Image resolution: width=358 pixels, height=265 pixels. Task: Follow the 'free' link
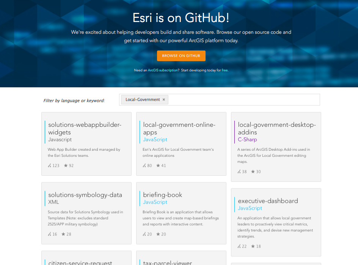click(x=225, y=70)
